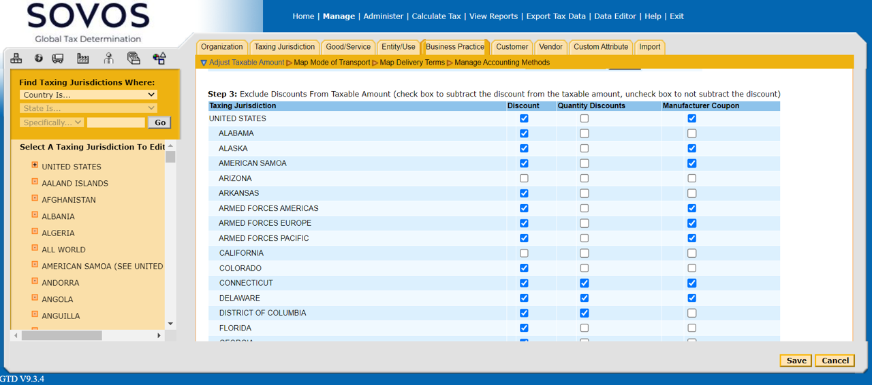Open the Taxing Jurisdiction tab
The image size is (872, 385).
pos(284,47)
